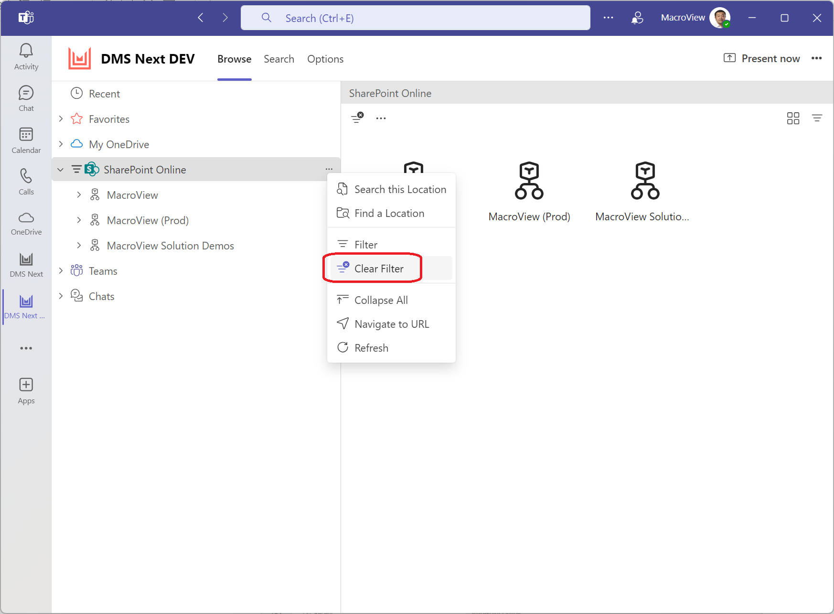Viewport: 834px width, 614px height.
Task: Open more apps ellipsis in the sidebar
Action: click(26, 348)
